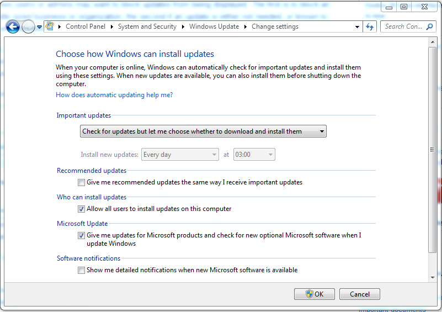Close the Change settings window
The width and height of the screenshot is (442, 312).
click(x=424, y=7)
